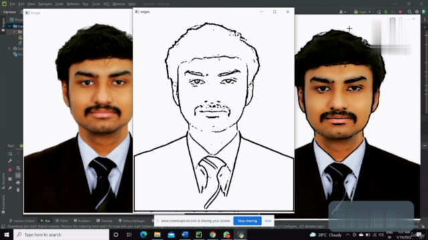
Task: Click the Task View icon on taskbar
Action: (129, 235)
